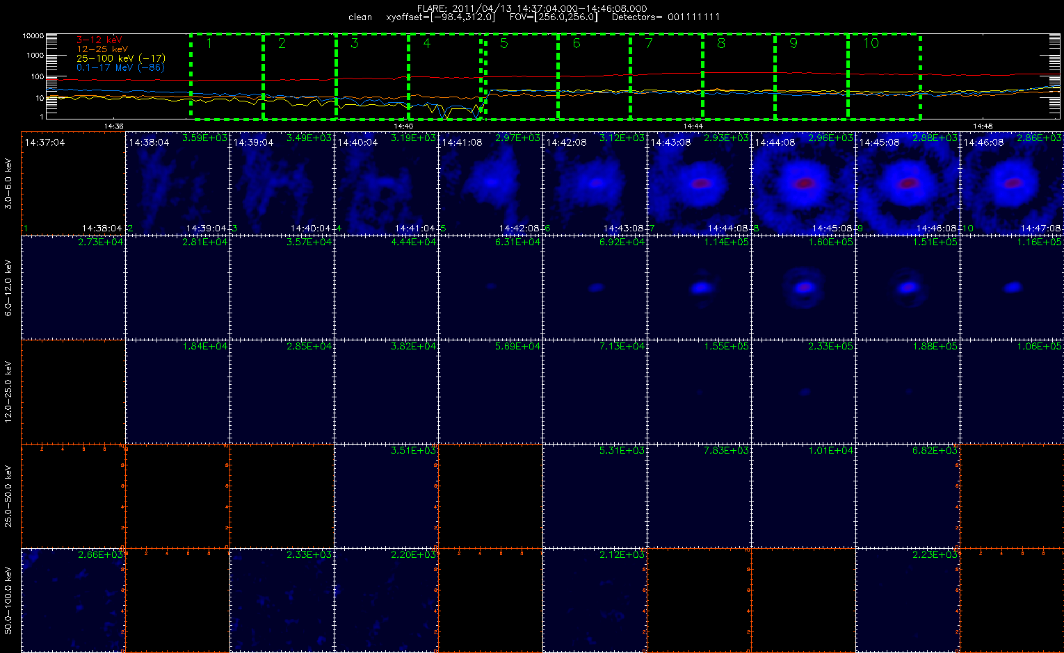Click interval marker 1 on the light curve

click(x=209, y=43)
